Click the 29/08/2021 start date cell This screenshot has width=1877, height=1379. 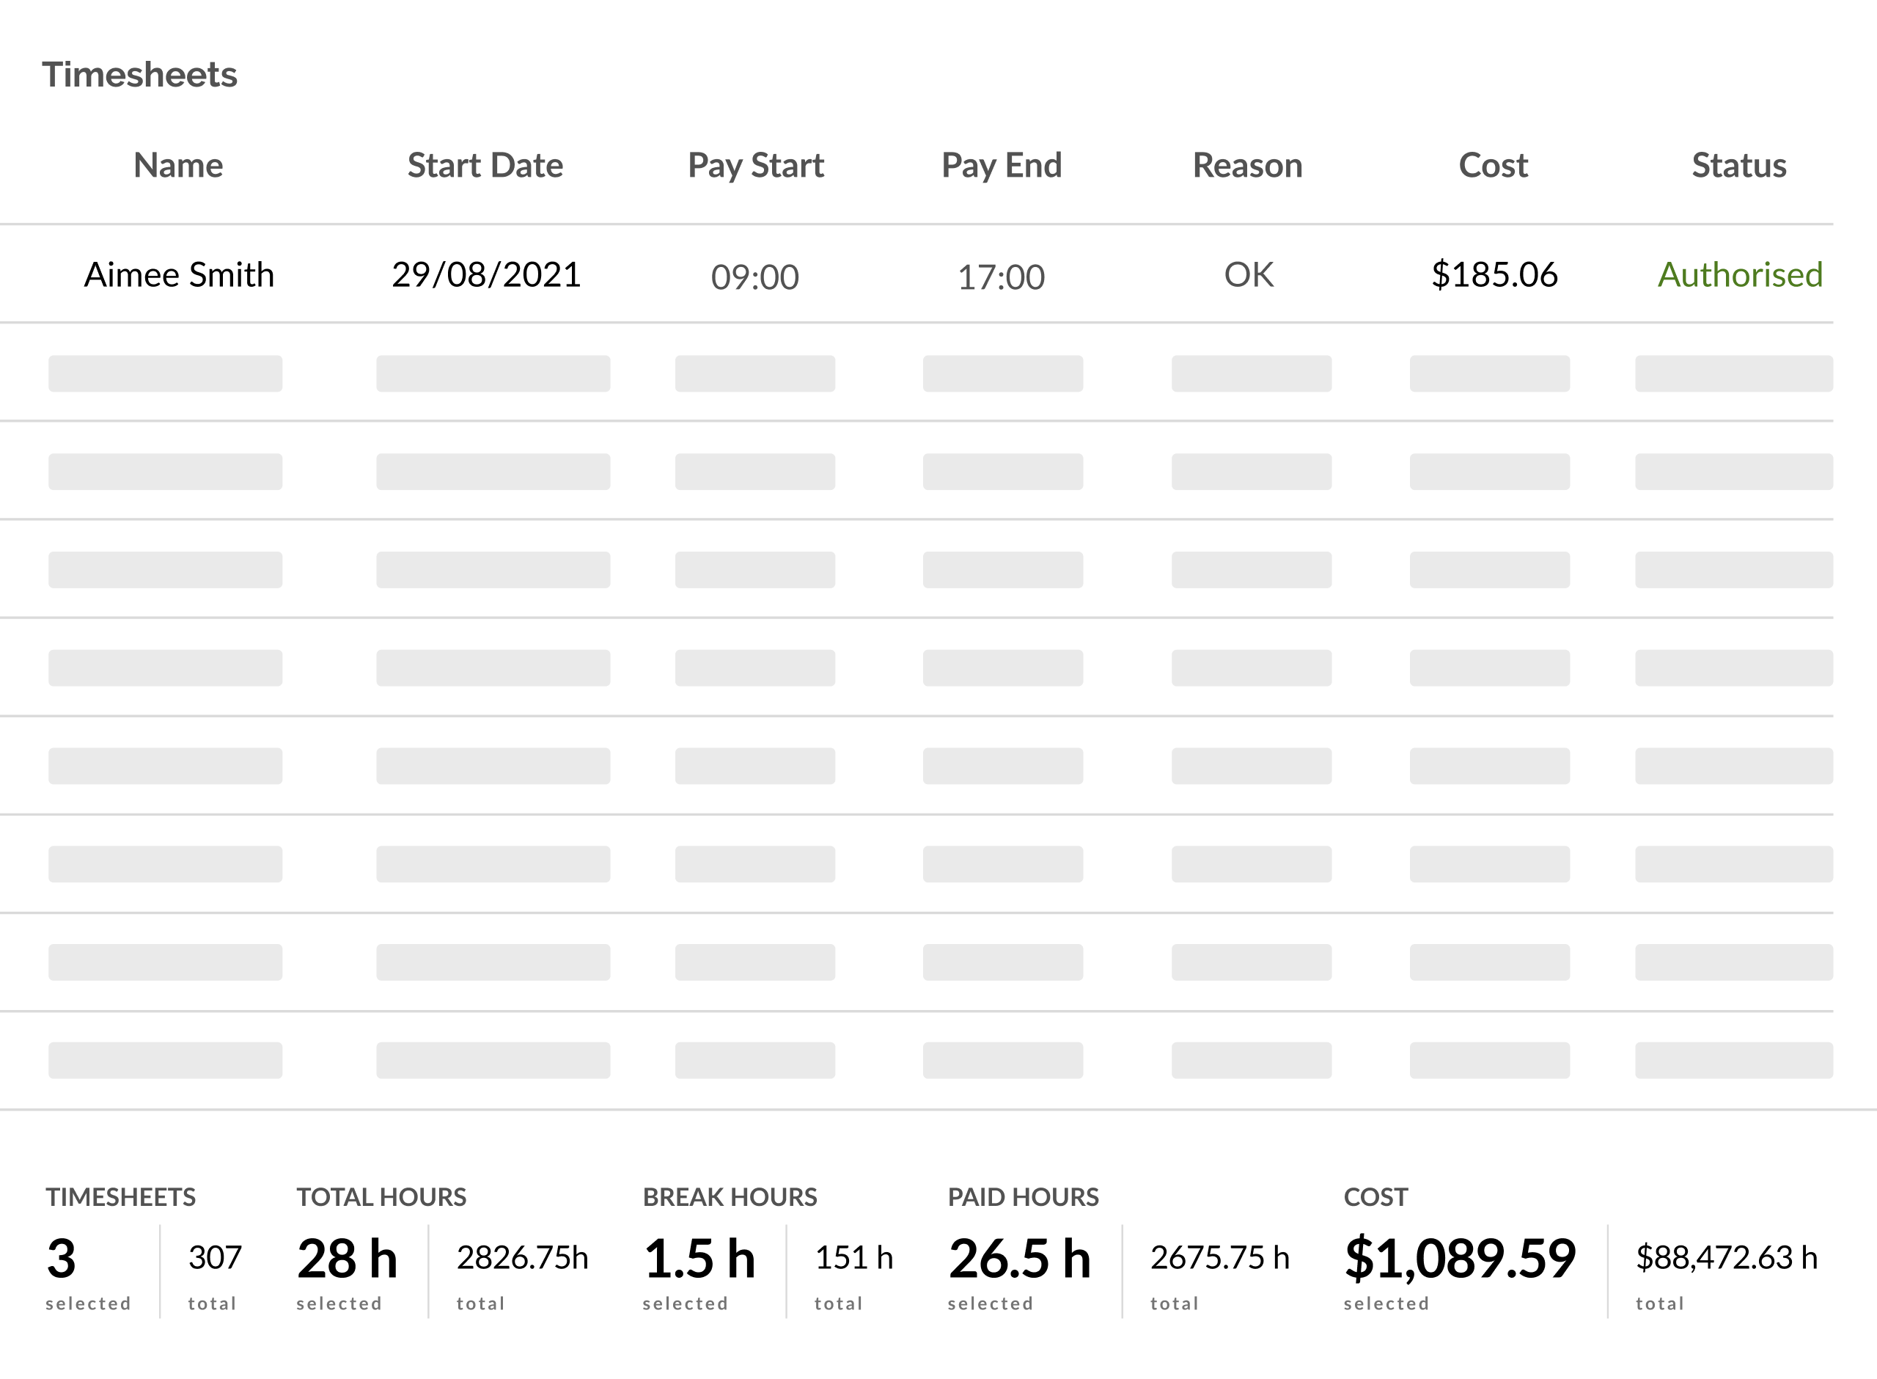486,274
